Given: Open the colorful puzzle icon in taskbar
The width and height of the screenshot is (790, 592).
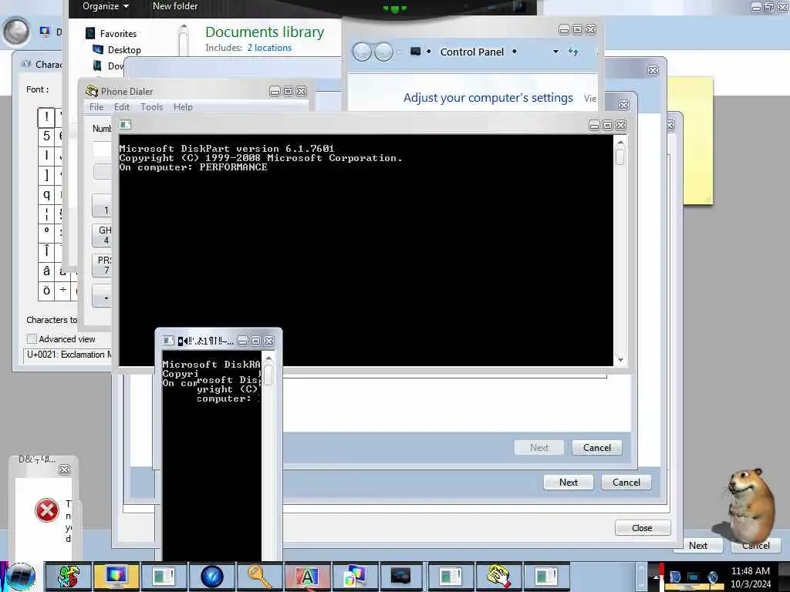Looking at the screenshot, I should tap(69, 577).
